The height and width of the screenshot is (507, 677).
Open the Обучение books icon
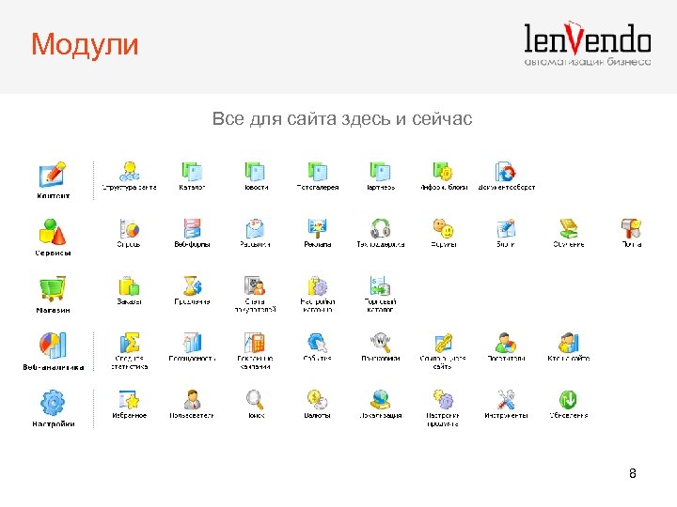click(569, 228)
